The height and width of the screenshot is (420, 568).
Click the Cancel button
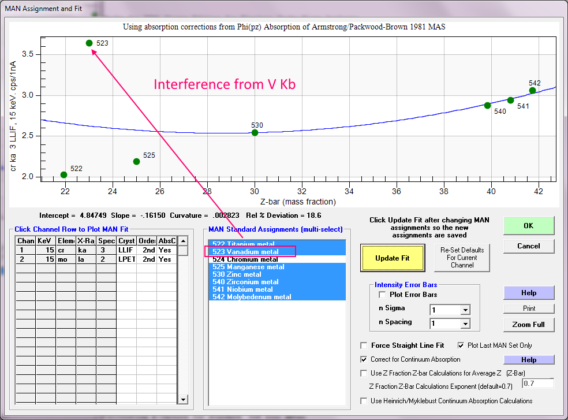tap(528, 246)
